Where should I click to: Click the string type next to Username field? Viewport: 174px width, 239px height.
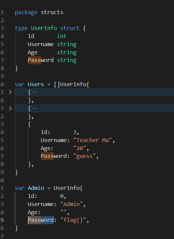click(x=67, y=44)
